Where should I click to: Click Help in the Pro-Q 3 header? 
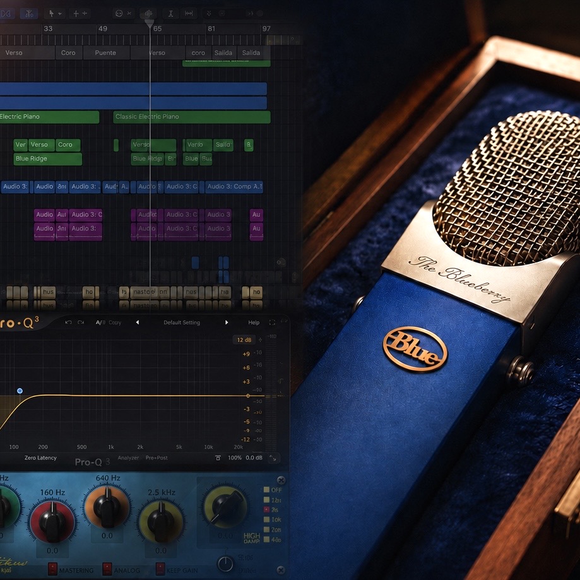coord(254,323)
